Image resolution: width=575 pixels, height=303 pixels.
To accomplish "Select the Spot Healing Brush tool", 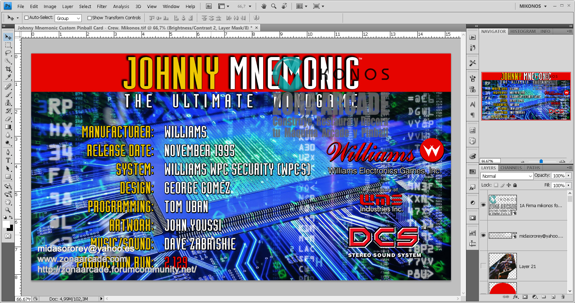I will click(x=8, y=87).
